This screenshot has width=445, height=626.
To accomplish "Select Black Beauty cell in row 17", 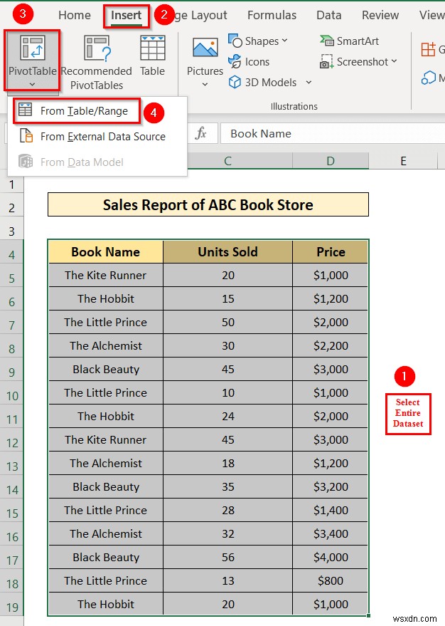I will (x=106, y=558).
